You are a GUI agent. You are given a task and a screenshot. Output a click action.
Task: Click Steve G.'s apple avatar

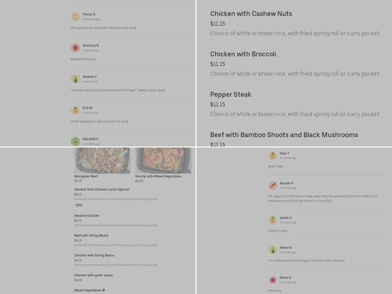click(272, 280)
